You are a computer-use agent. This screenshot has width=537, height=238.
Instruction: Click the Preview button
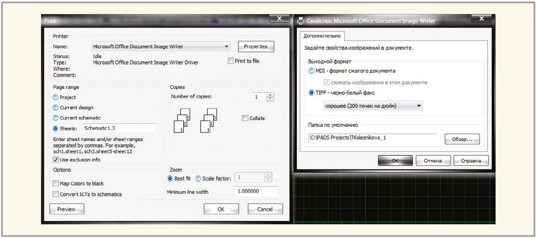[67, 209]
